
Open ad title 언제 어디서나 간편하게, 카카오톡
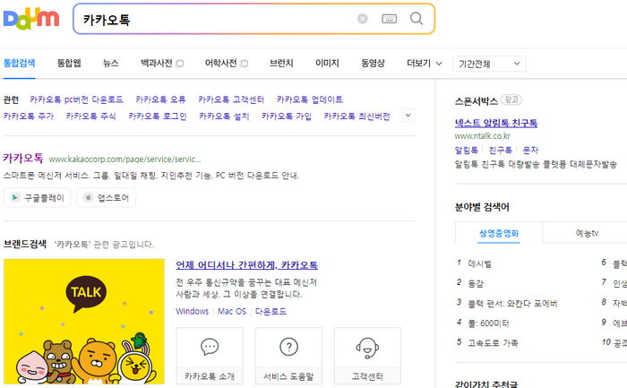[246, 265]
